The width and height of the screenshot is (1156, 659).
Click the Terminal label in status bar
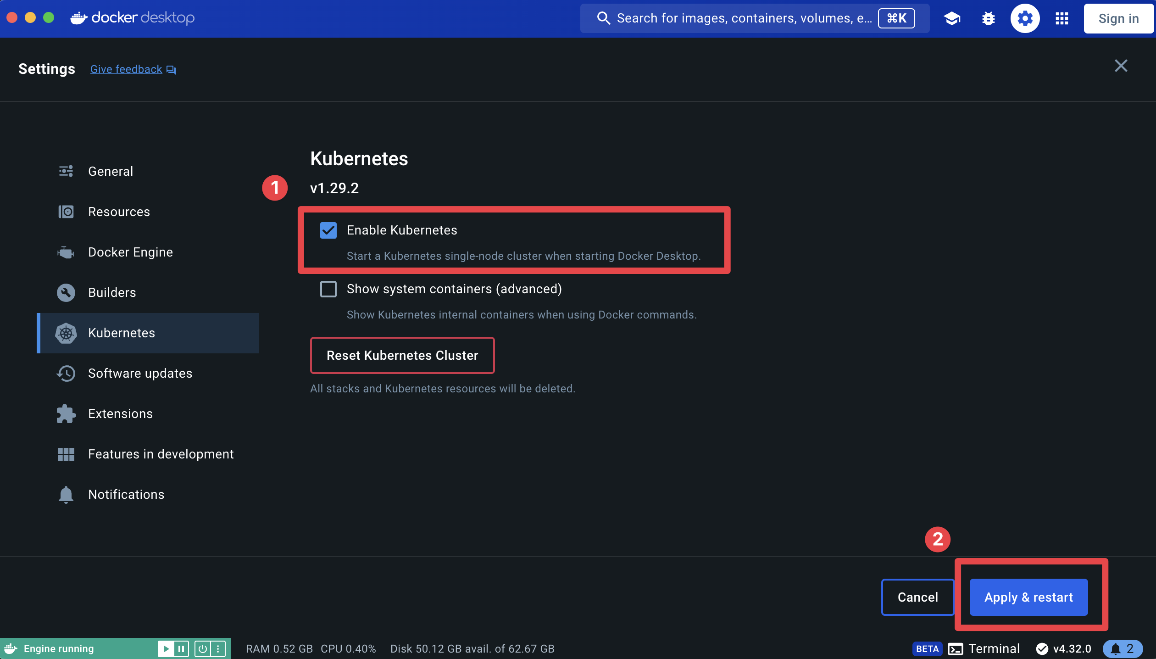tap(994, 648)
